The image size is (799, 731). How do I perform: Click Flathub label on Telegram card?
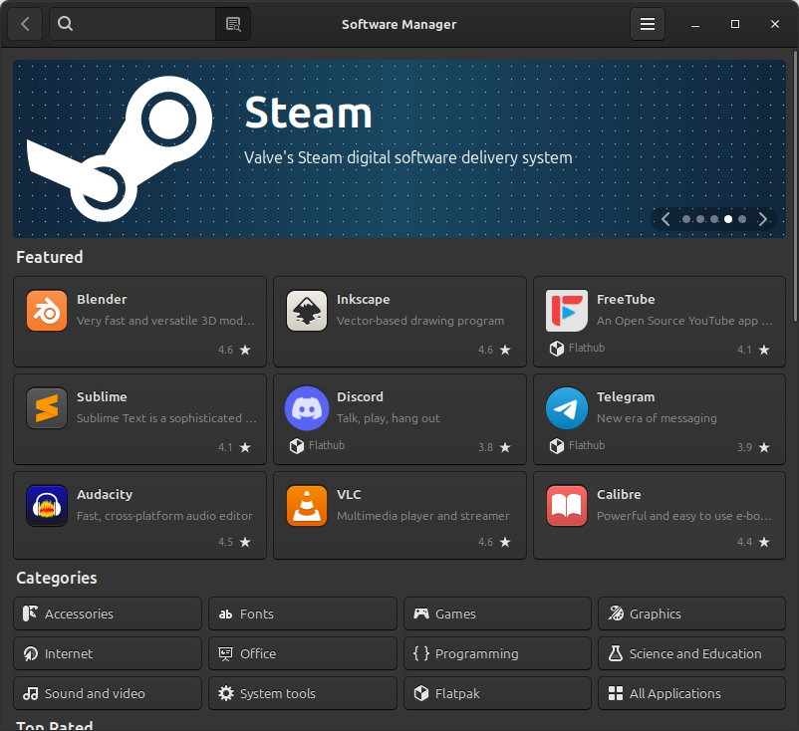587,446
